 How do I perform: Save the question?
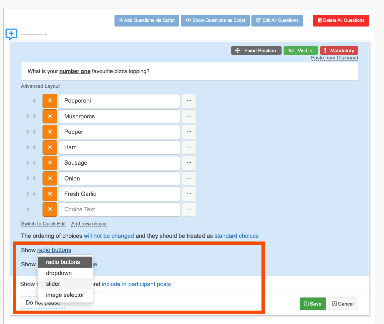312,304
